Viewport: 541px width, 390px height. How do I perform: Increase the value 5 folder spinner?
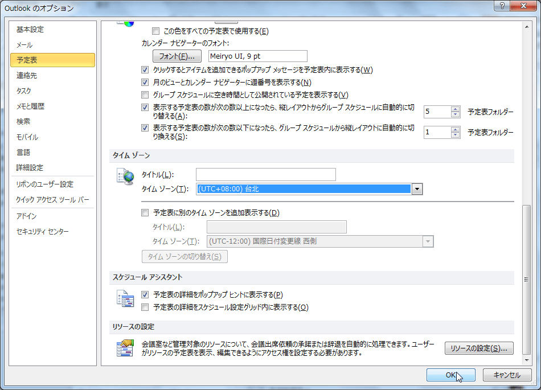click(455, 109)
